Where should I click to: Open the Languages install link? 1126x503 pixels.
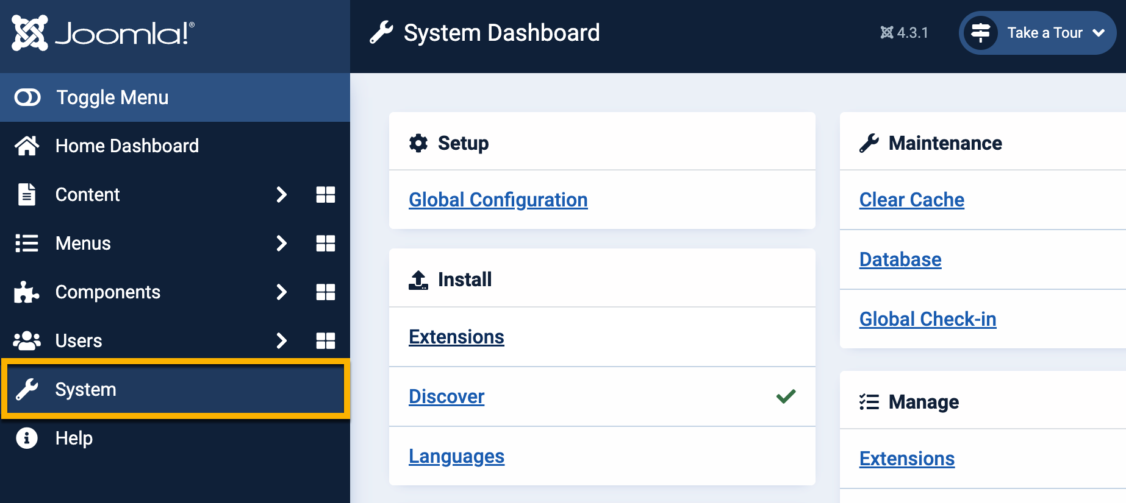pyautogui.click(x=456, y=456)
